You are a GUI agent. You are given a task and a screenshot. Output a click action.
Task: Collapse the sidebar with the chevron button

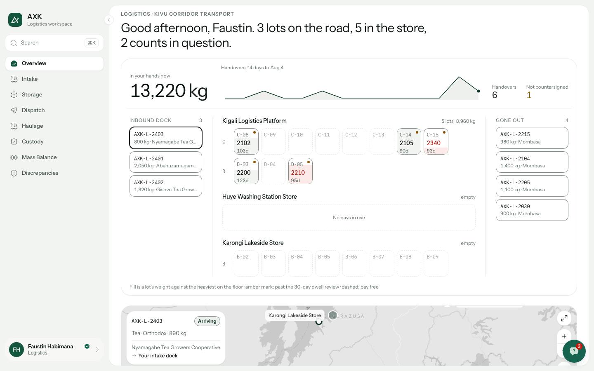point(108,20)
